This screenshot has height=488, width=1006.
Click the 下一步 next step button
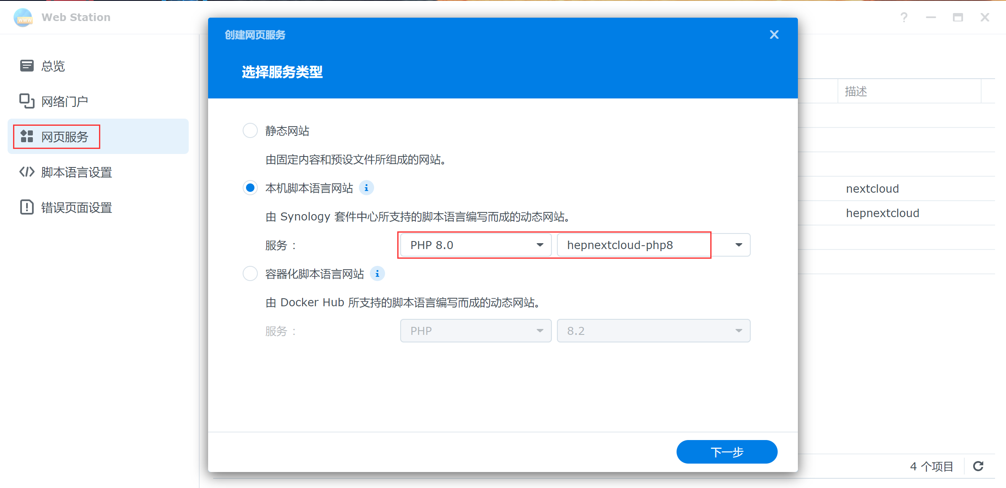727,451
